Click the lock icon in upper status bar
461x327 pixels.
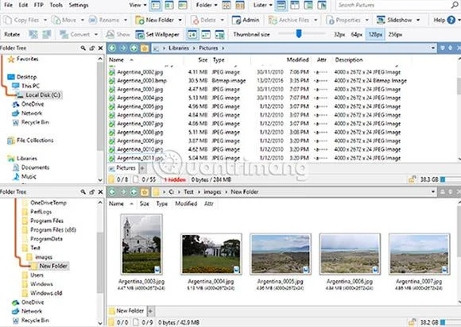(x=413, y=179)
